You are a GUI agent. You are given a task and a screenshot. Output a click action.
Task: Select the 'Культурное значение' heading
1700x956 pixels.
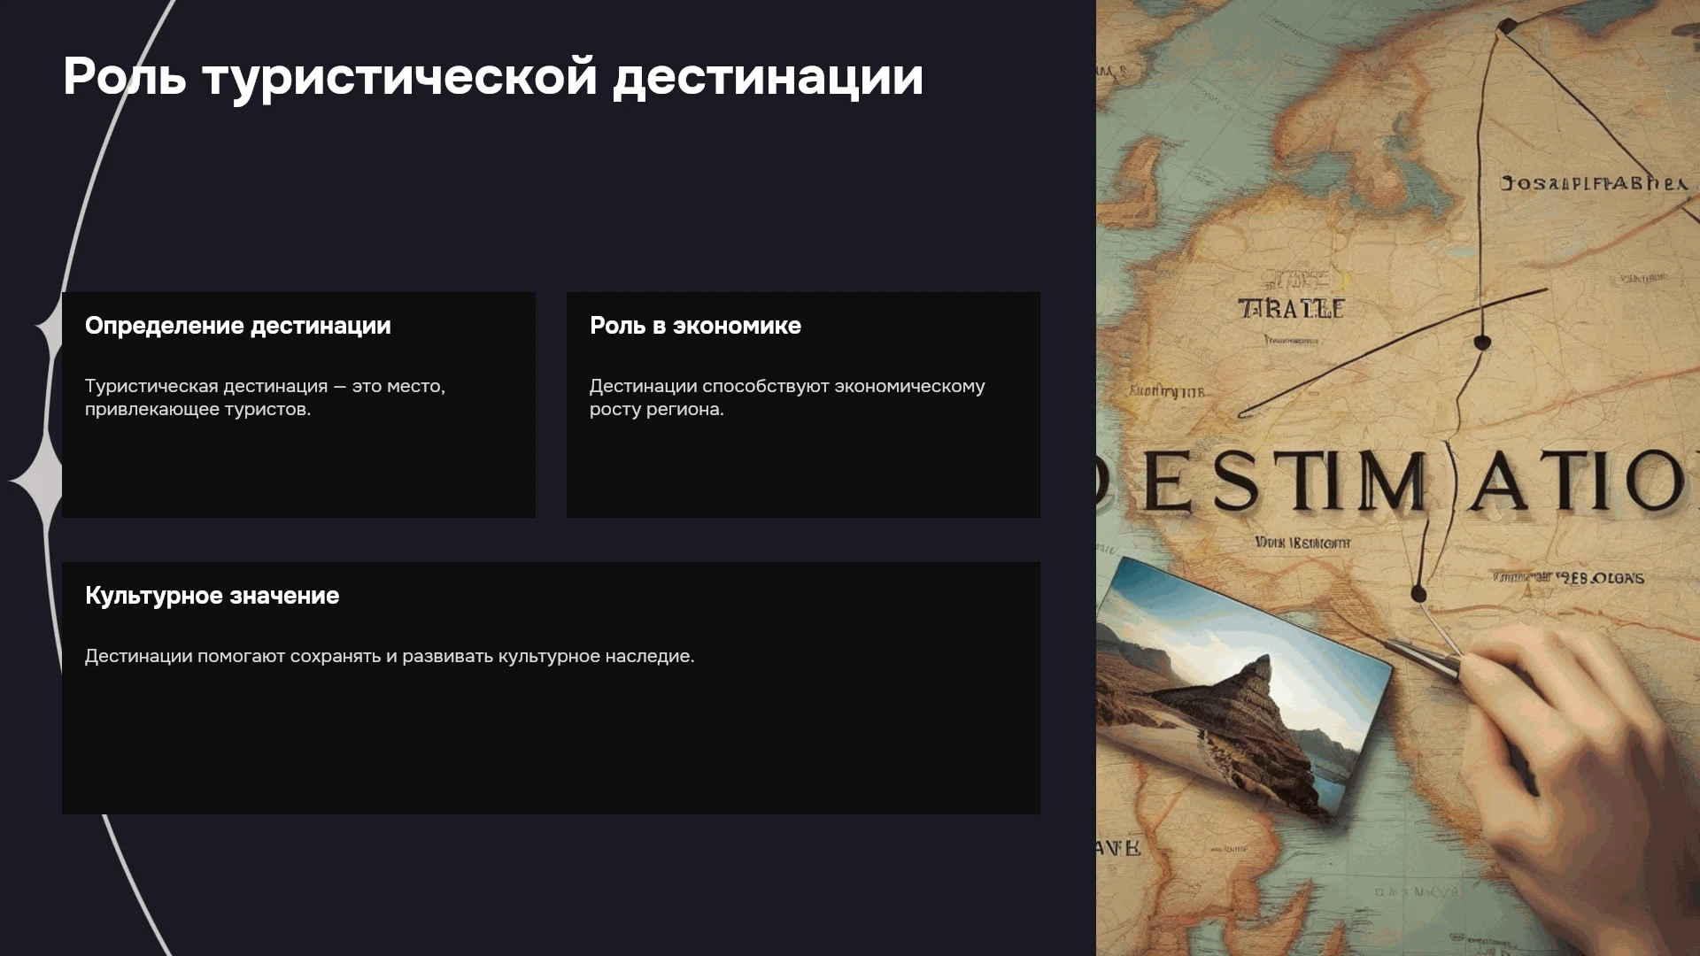212,596
